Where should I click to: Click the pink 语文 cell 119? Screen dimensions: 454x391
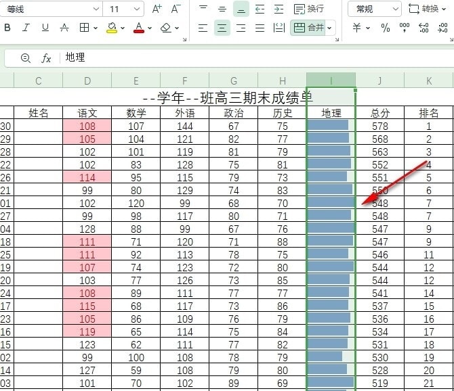87,331
